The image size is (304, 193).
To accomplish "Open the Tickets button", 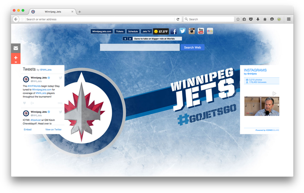I will 120,32.
